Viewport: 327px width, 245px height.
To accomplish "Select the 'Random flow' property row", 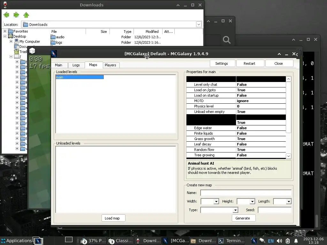I will [236, 150].
